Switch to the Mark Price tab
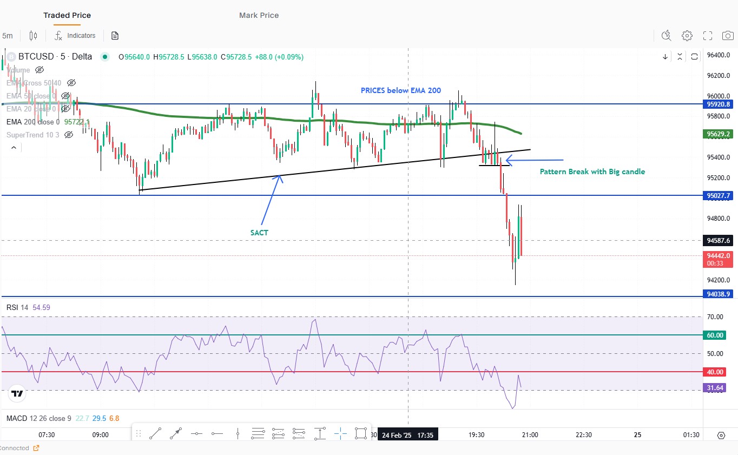 click(x=259, y=15)
